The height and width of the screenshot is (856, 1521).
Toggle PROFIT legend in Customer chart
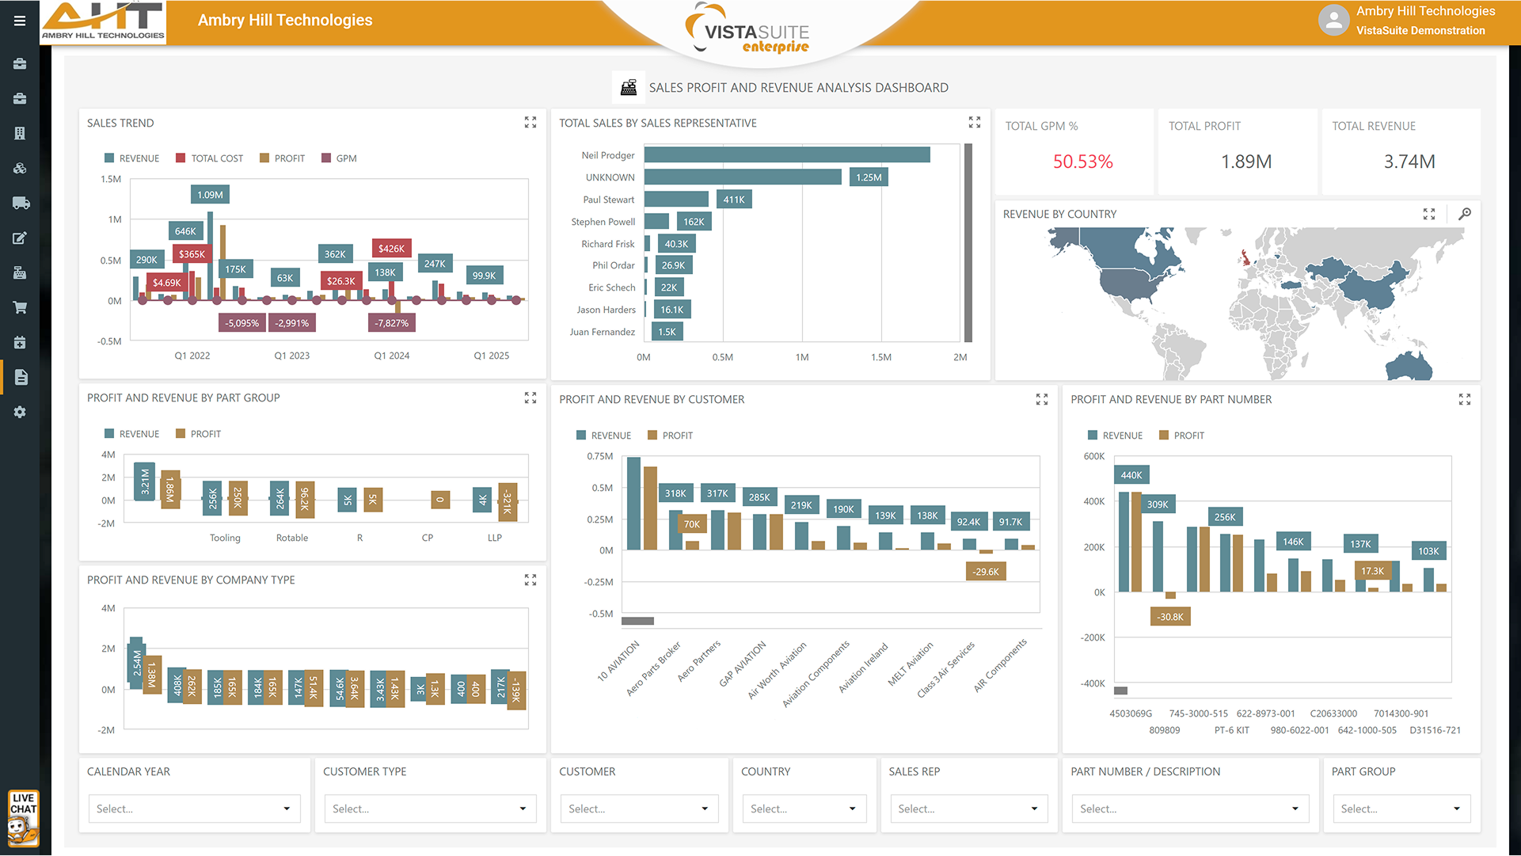[x=671, y=436]
